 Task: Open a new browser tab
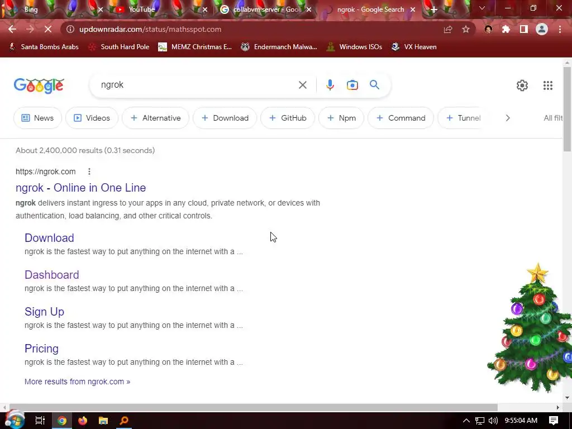(433, 10)
